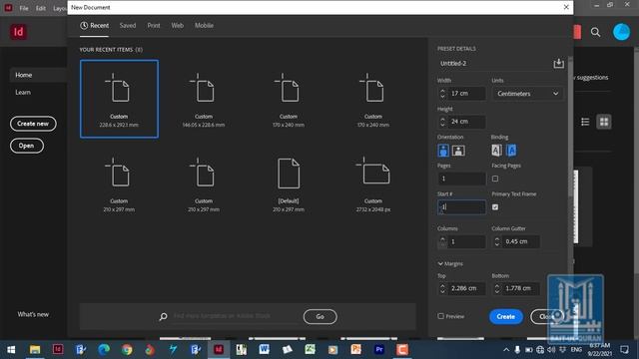Switch to the Saved tab

tap(128, 25)
